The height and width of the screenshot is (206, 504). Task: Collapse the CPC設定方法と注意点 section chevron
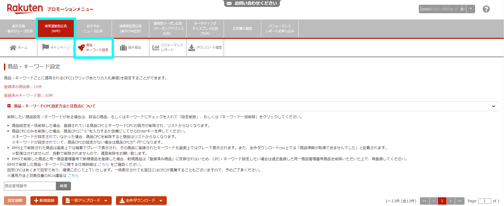click(x=494, y=106)
